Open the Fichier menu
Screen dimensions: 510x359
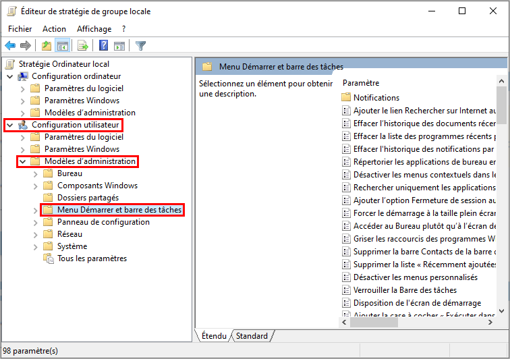(20, 29)
